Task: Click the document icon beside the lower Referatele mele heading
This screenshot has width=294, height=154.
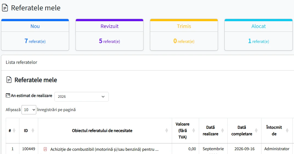Action: (9, 80)
